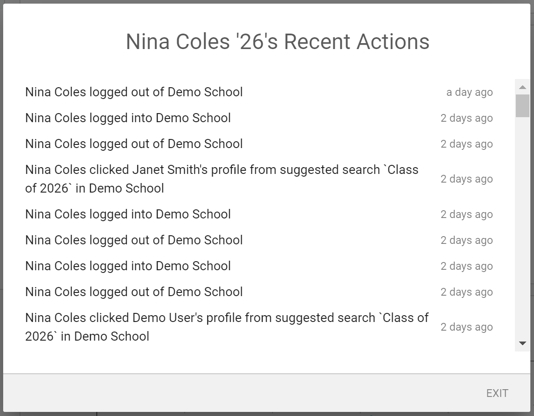Click the "Nina Coles '26's Recent Actions" heading
The image size is (534, 416).
click(x=277, y=42)
